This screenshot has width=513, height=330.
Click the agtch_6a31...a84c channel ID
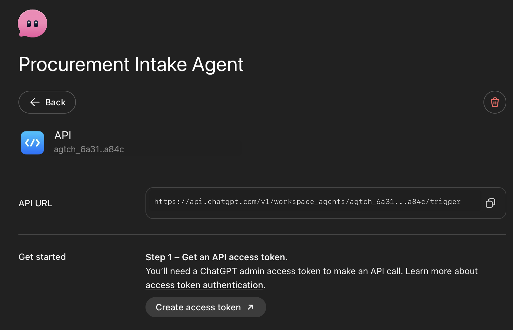tap(89, 149)
